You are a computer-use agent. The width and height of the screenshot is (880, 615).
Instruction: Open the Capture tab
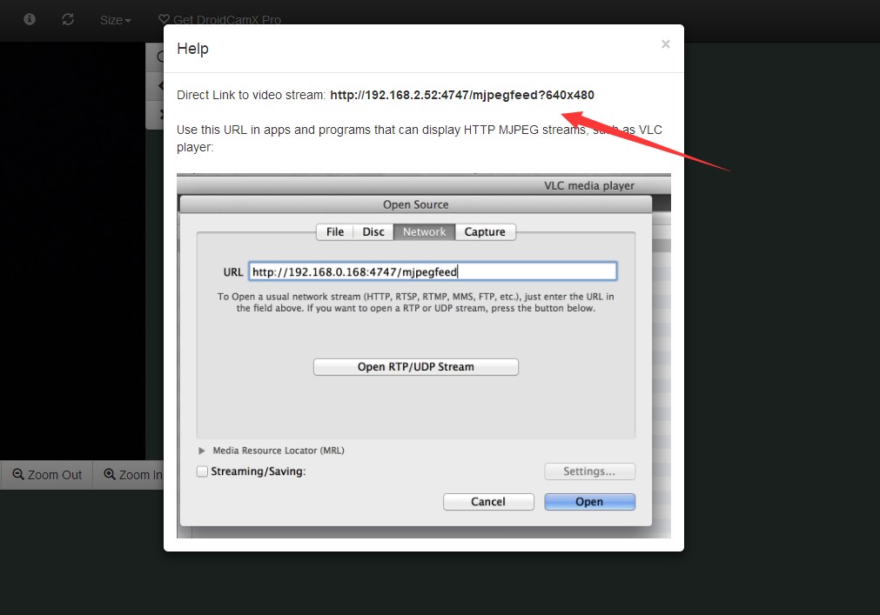pos(485,231)
